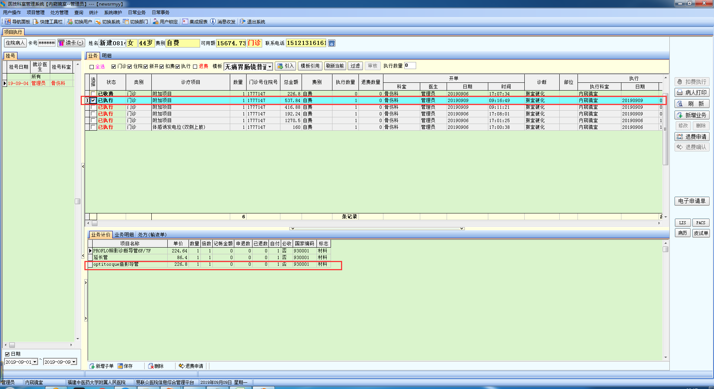The image size is (714, 389).
Task: Click the 引入 import button
Action: pyautogui.click(x=285, y=66)
